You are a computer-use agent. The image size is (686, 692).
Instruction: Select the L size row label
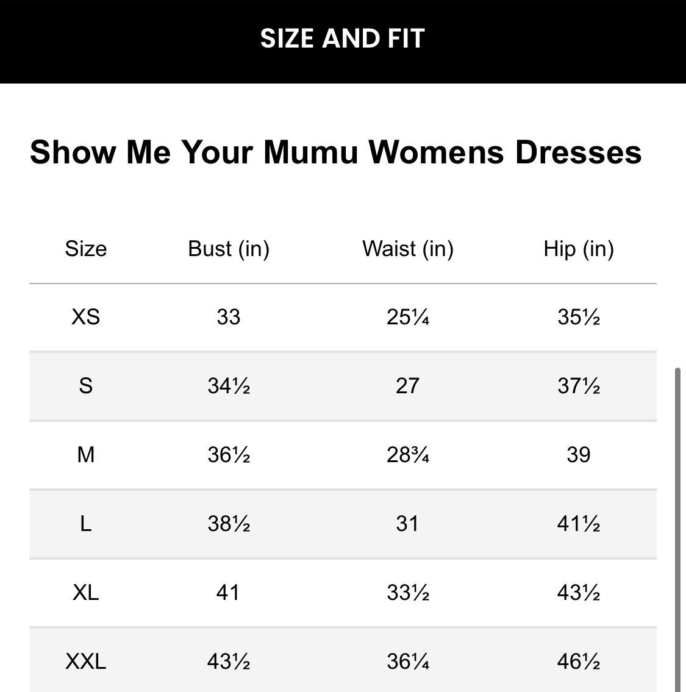pos(86,524)
